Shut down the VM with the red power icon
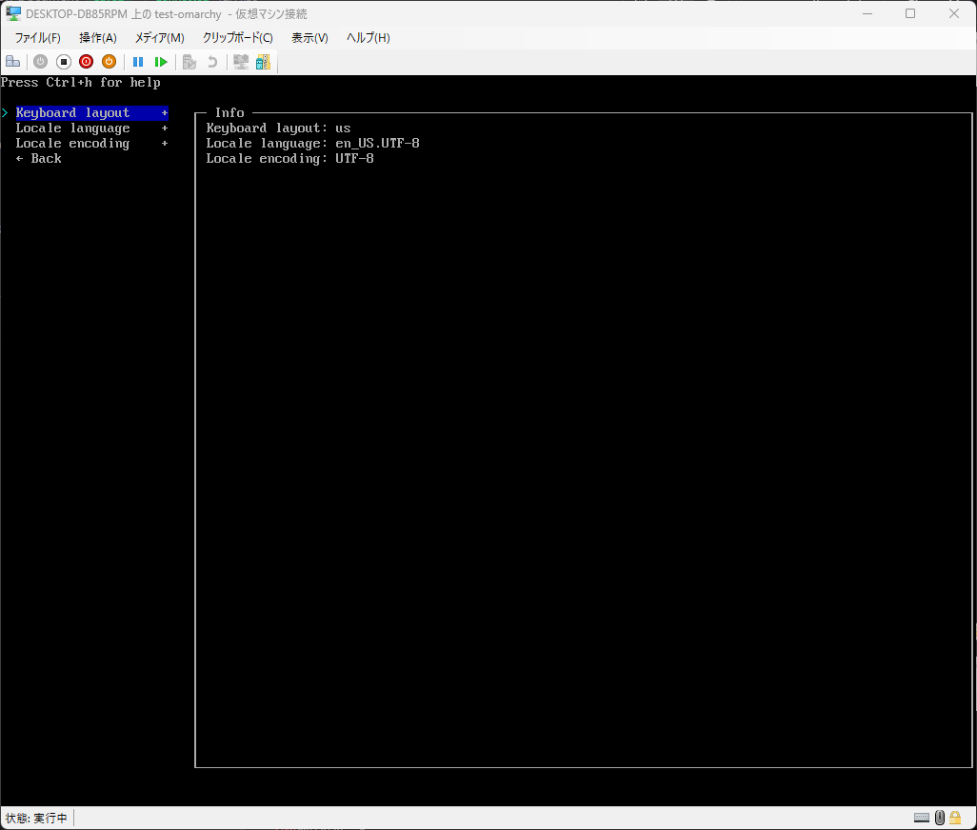Screen dimensions: 977x830 tap(86, 62)
